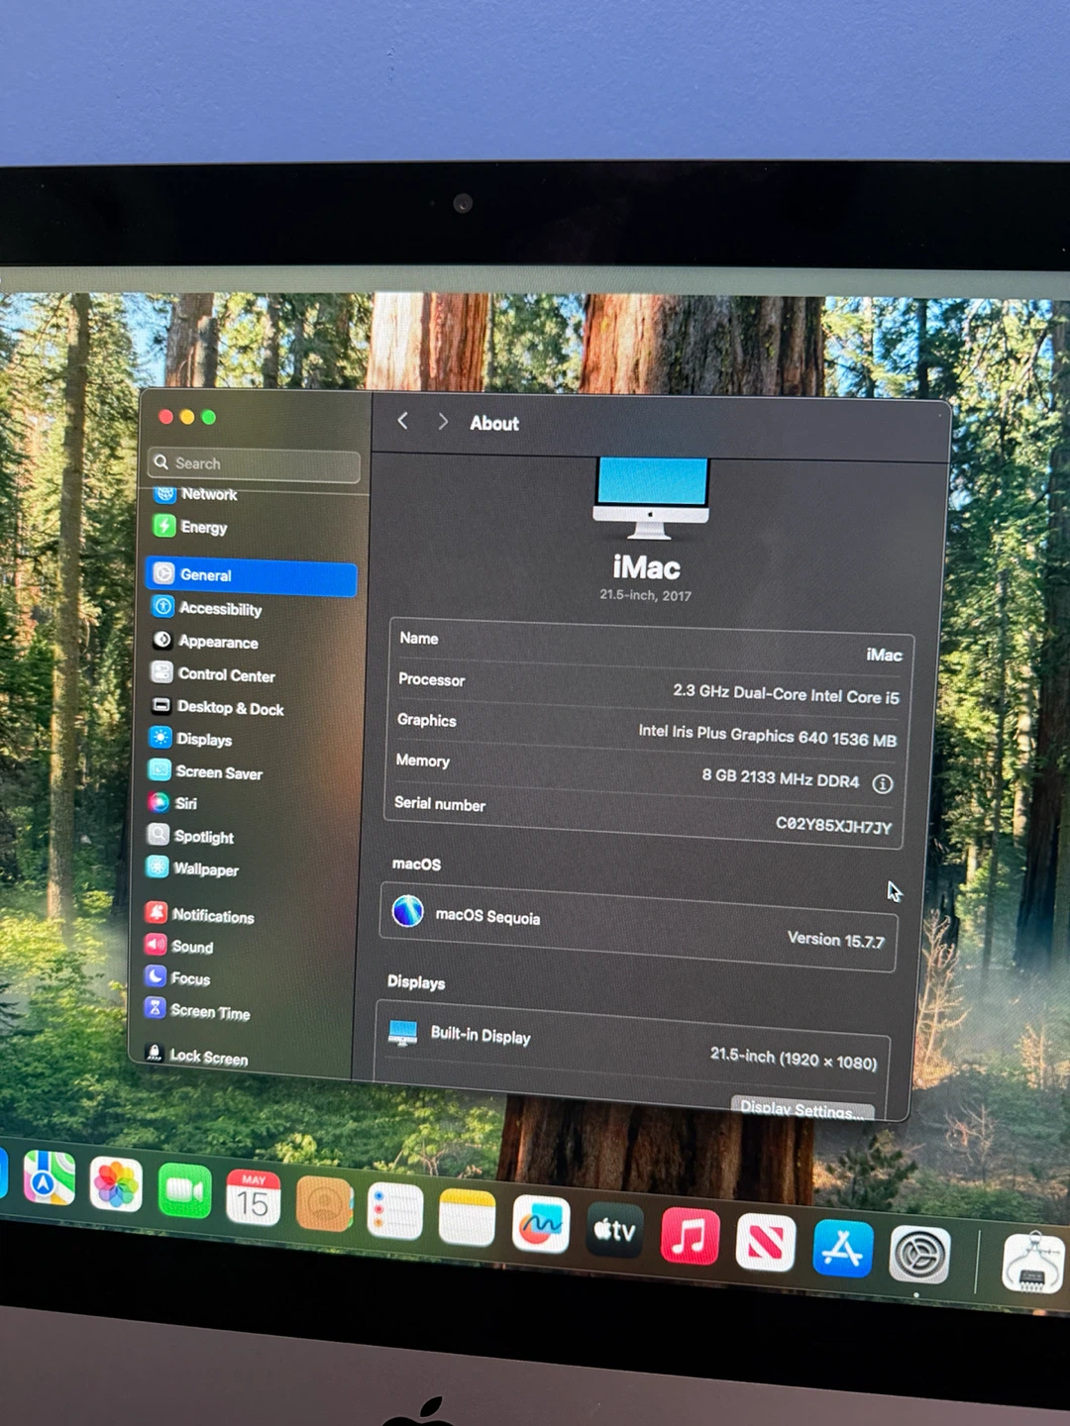Image resolution: width=1070 pixels, height=1426 pixels.
Task: Click the Built-in Display row
Action: click(x=634, y=1046)
